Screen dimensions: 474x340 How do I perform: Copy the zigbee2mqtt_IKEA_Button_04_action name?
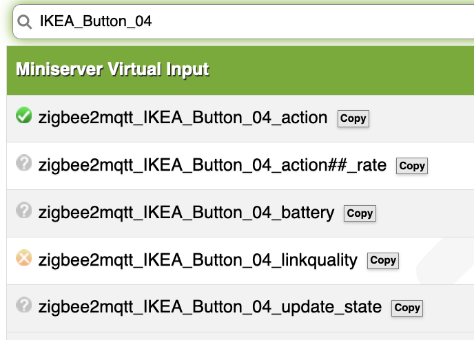tap(353, 118)
